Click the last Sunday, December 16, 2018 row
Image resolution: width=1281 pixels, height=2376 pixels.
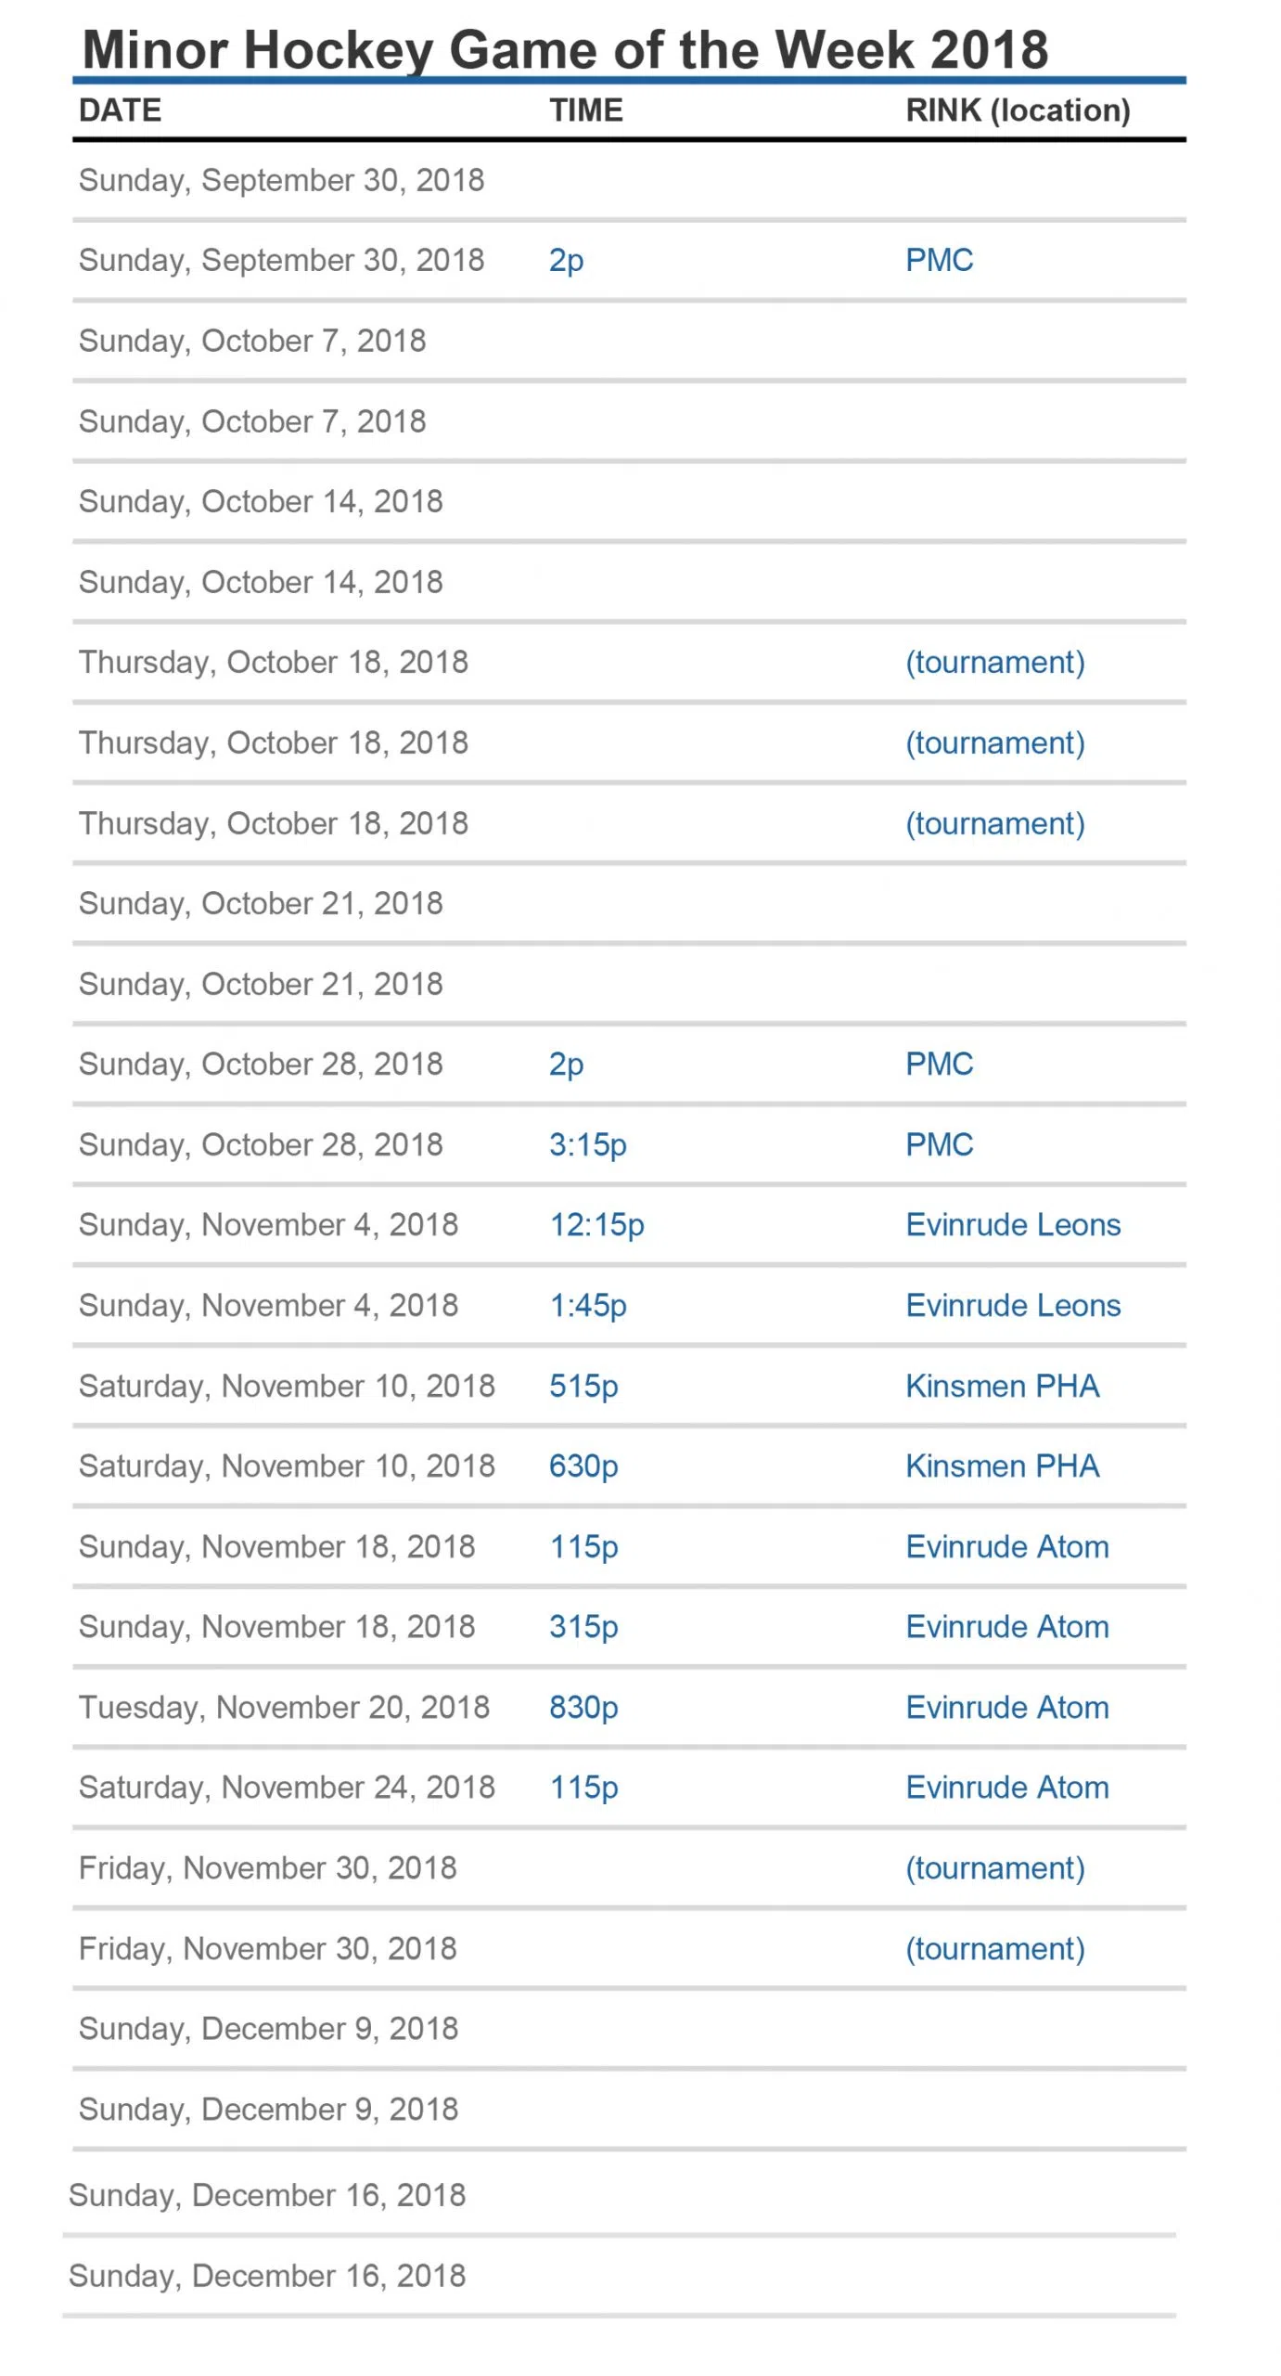click(x=267, y=2275)
